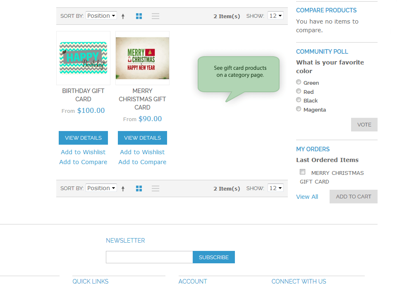Open the Account footer section
The height and width of the screenshot is (291, 397).
pos(193,281)
